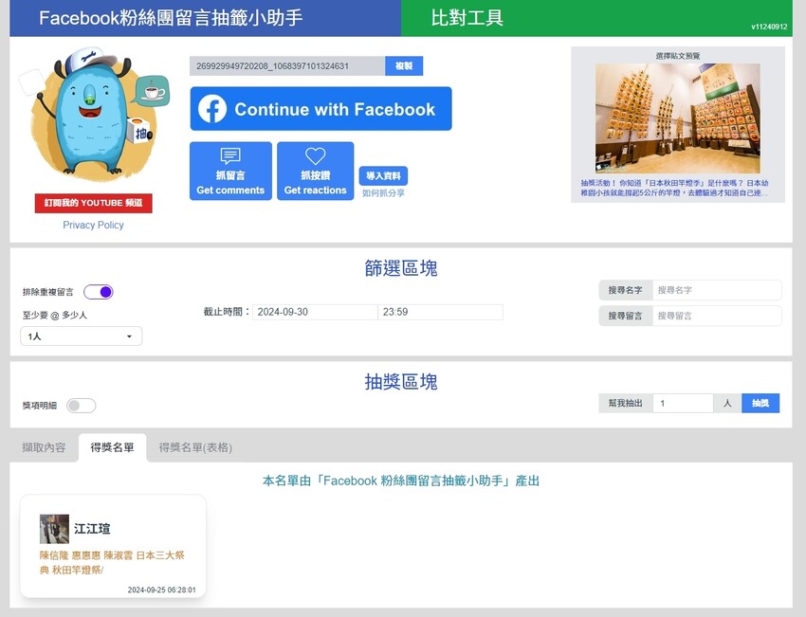This screenshot has height=617, width=806.
Task: Click the Get reactions heart icon
Action: (315, 156)
